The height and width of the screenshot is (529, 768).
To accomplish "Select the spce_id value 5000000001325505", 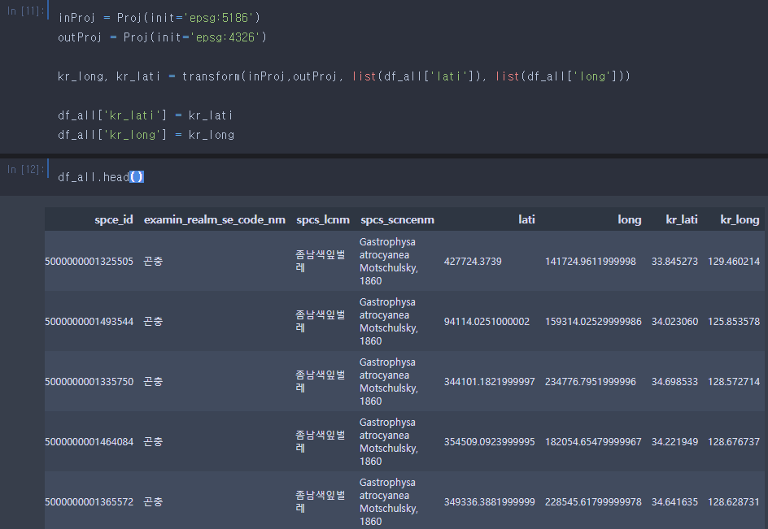I will 89,261.
